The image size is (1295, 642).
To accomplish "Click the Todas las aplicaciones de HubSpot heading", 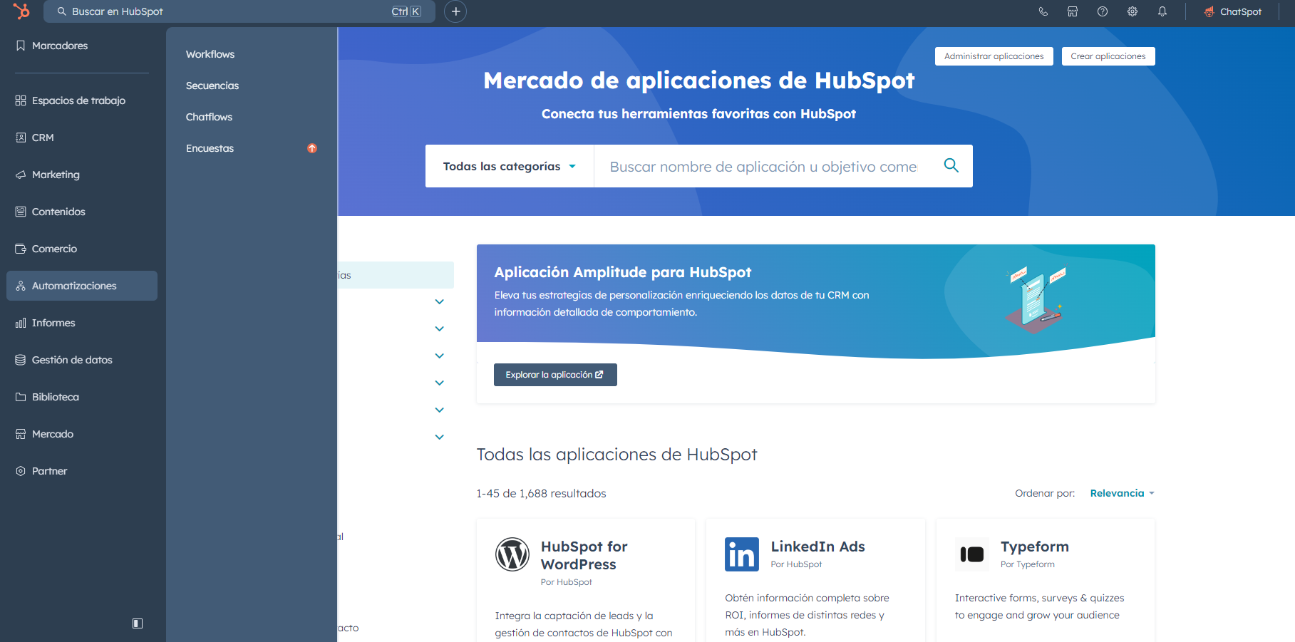I will [616, 455].
